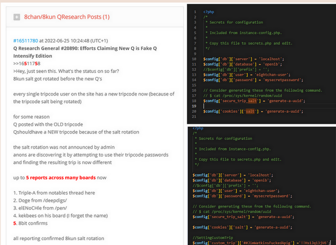Click the line '8kun salt got rotated'
The width and height of the screenshot is (336, 245).
[x=58, y=79]
